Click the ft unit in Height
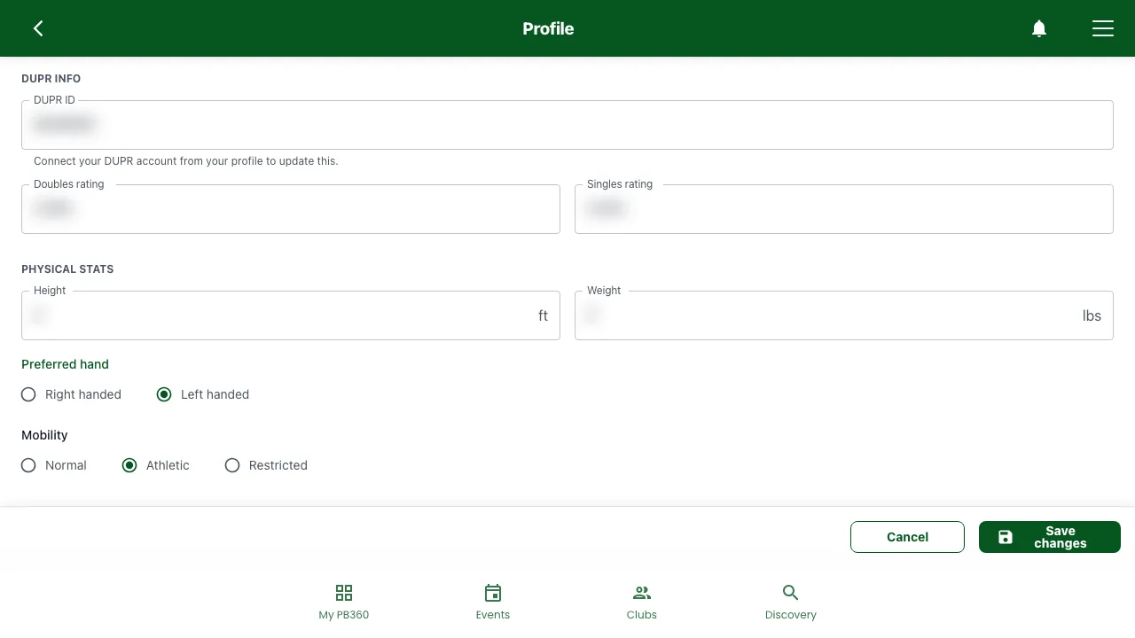Viewport: 1135px width, 638px height. pyautogui.click(x=543, y=315)
